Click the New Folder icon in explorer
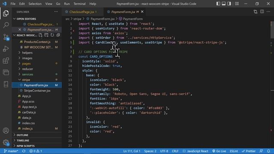Viewport: 274px width, 154px height. point(46,35)
